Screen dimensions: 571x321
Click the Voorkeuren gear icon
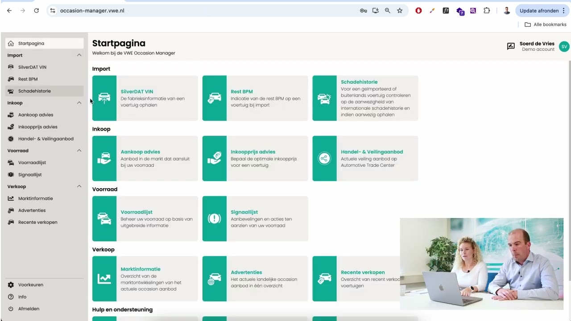point(11,285)
